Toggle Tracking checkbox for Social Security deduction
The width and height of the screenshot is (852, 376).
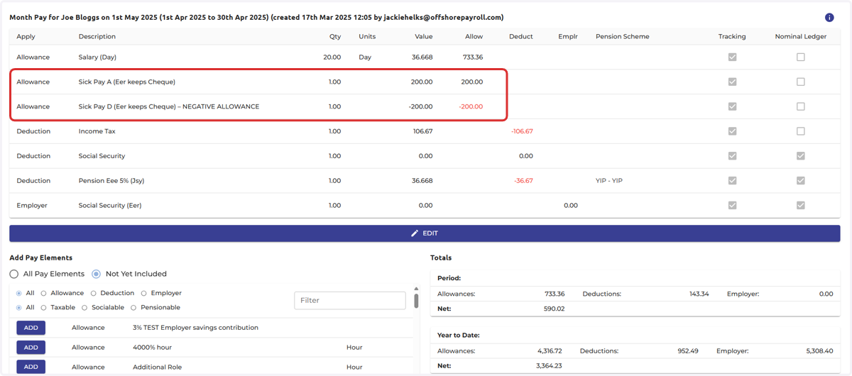tap(732, 156)
